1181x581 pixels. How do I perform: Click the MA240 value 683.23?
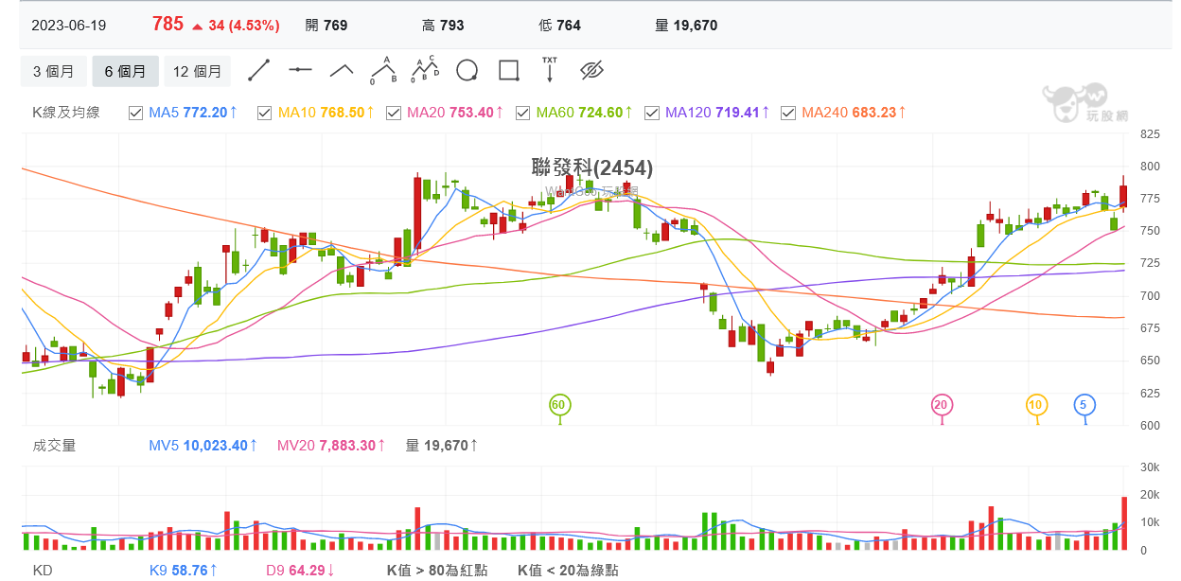(873, 113)
